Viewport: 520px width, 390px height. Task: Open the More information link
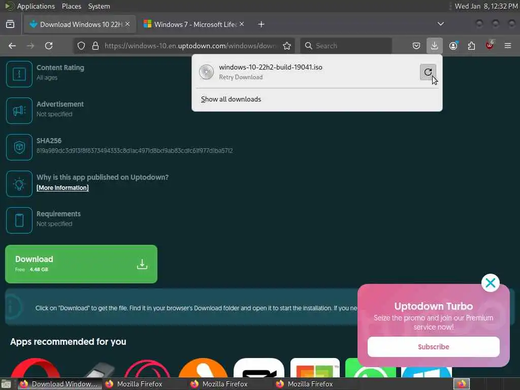[x=62, y=188]
